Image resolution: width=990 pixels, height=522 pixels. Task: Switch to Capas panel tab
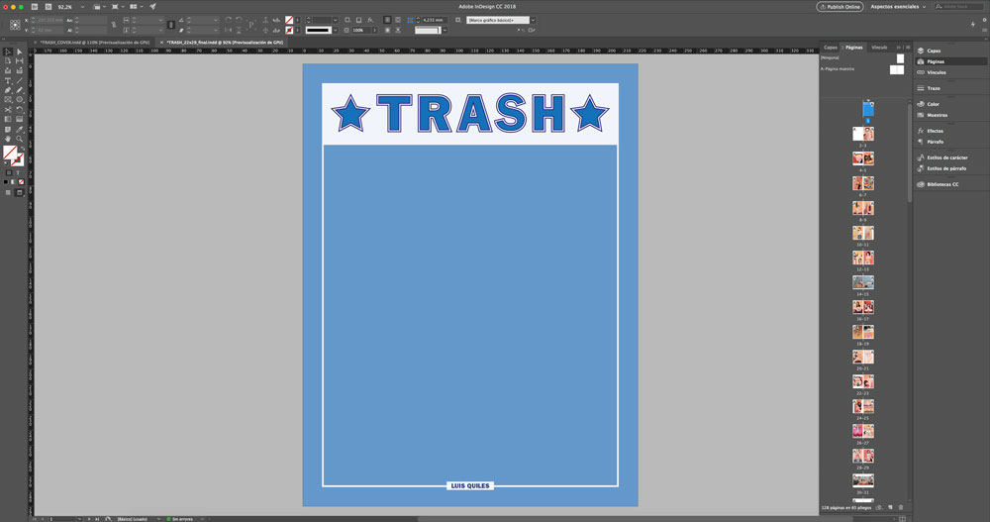pyautogui.click(x=831, y=47)
